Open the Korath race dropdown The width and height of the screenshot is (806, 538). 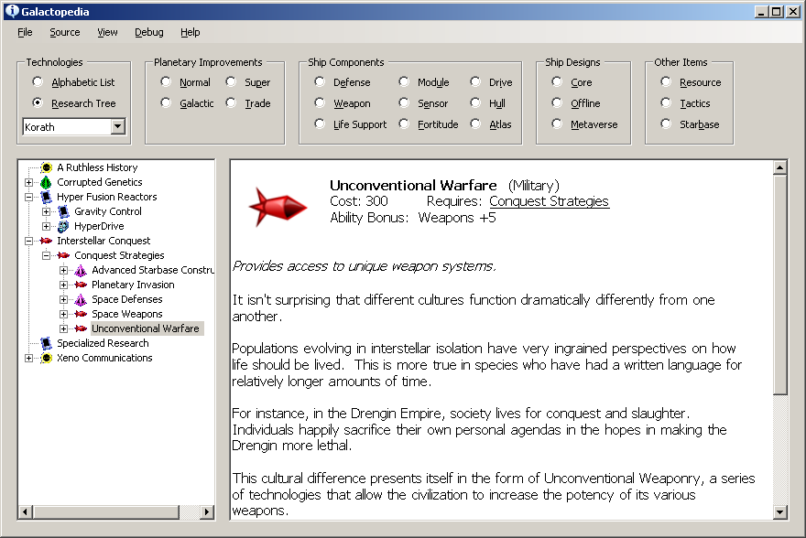(118, 126)
